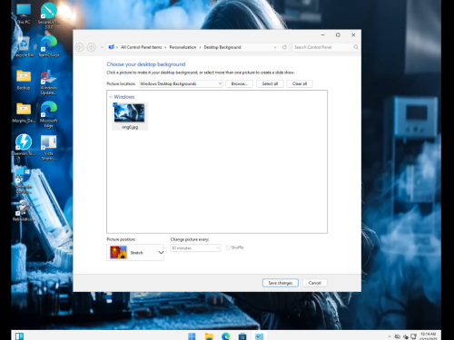Open the Windows Start button

point(192,336)
